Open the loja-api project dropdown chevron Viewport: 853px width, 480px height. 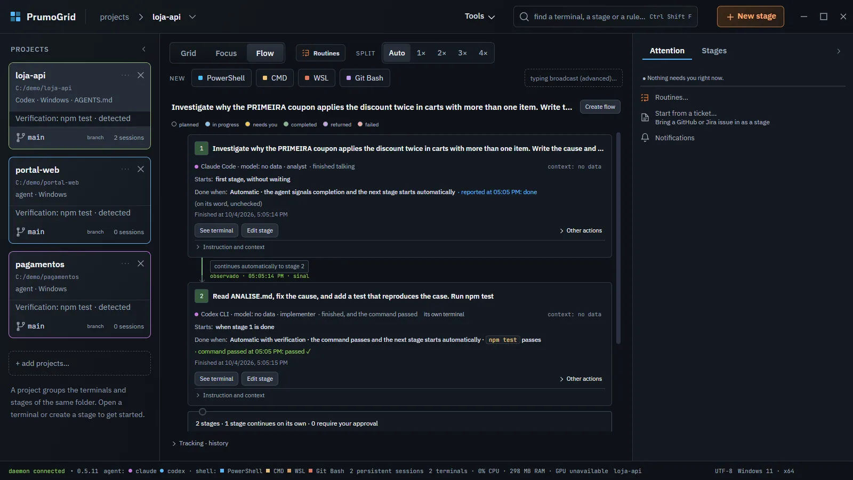click(192, 17)
